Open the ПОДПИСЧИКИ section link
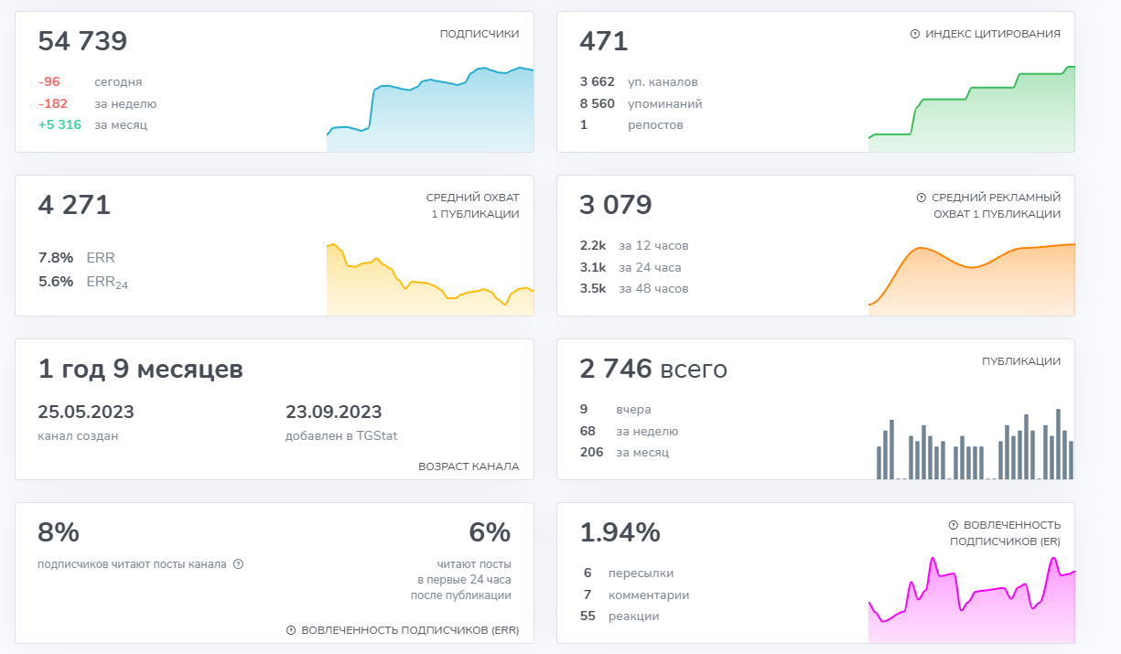 pyautogui.click(x=479, y=34)
